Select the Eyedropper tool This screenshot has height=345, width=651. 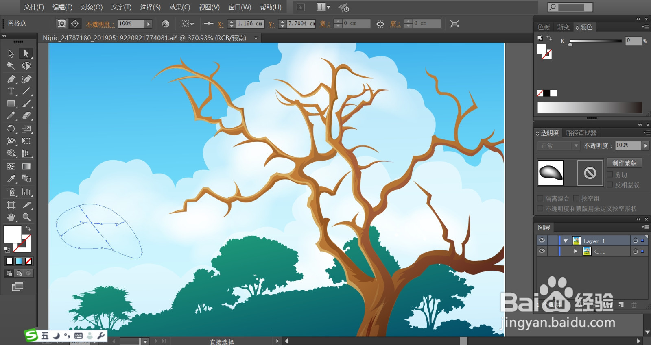pos(11,179)
